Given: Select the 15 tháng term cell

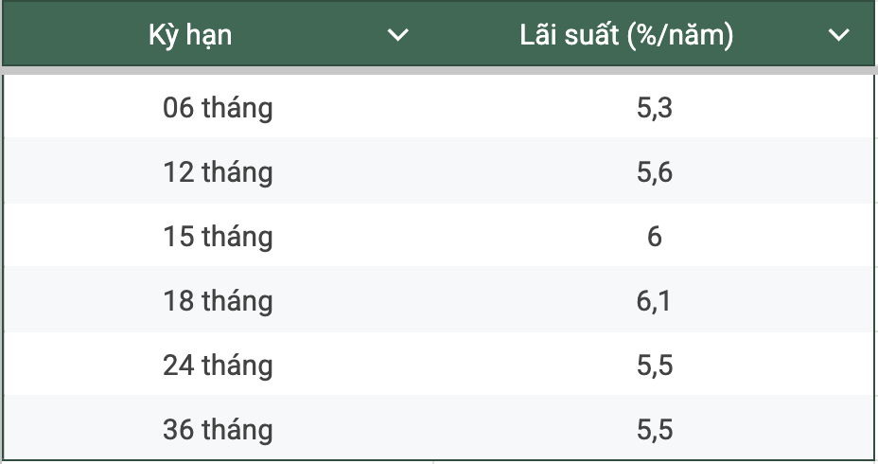Looking at the screenshot, I should click(218, 237).
